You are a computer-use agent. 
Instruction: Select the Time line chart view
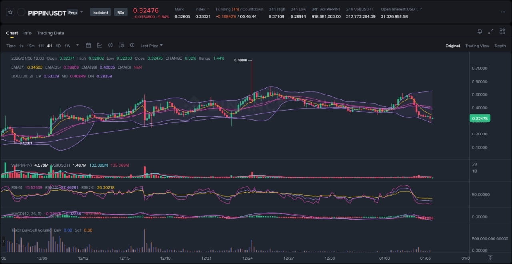(x=11, y=46)
